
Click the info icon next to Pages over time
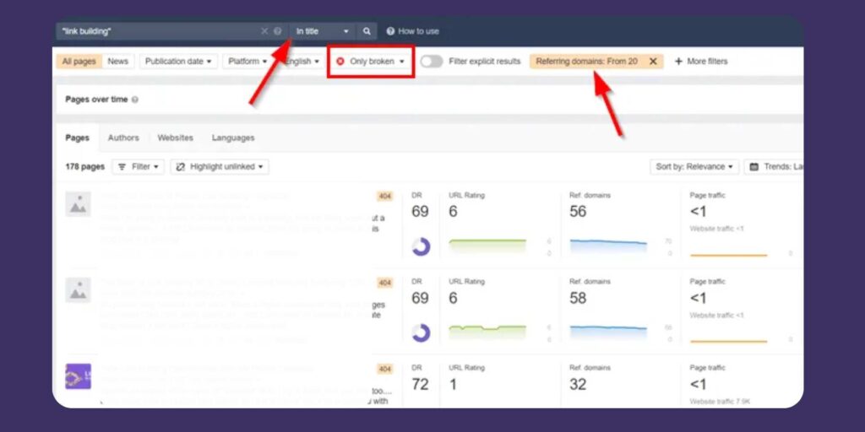(x=135, y=100)
